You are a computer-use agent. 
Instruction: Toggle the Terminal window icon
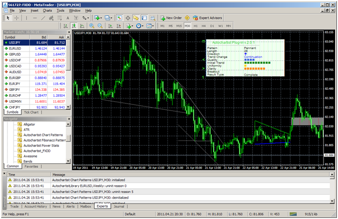tap(144, 18)
